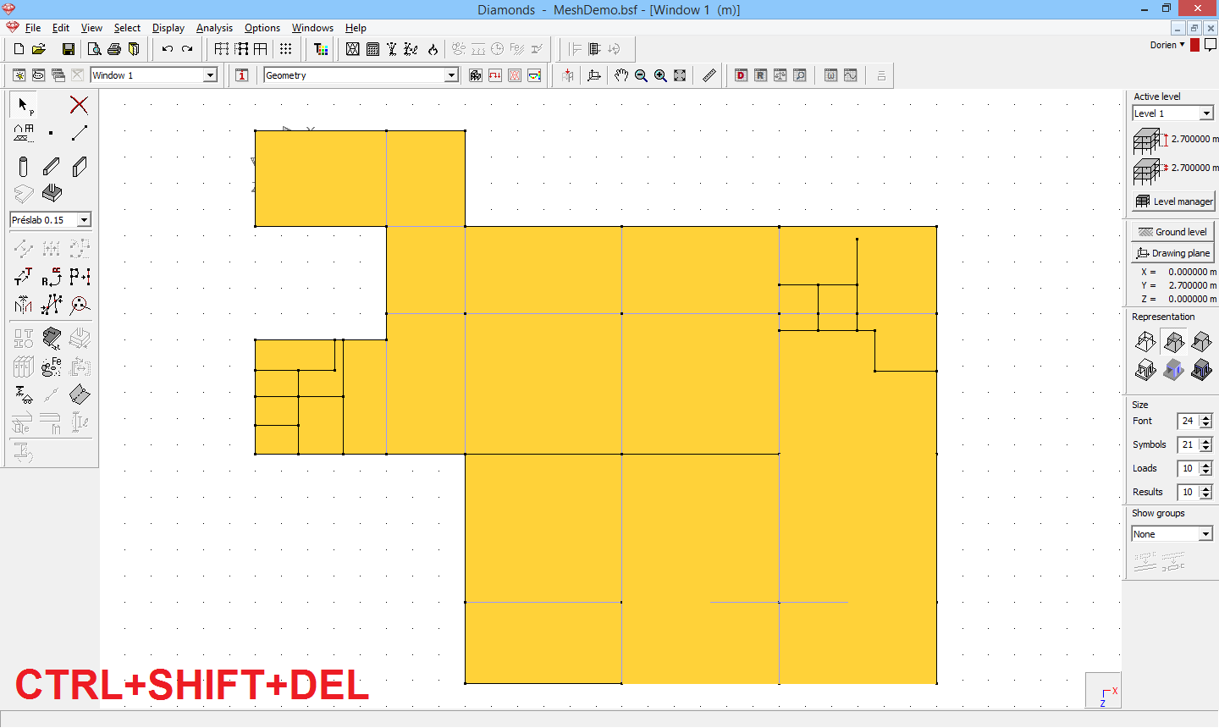The height and width of the screenshot is (728, 1219).
Task: Expand the Geometry configuration dropdown
Action: [451, 75]
